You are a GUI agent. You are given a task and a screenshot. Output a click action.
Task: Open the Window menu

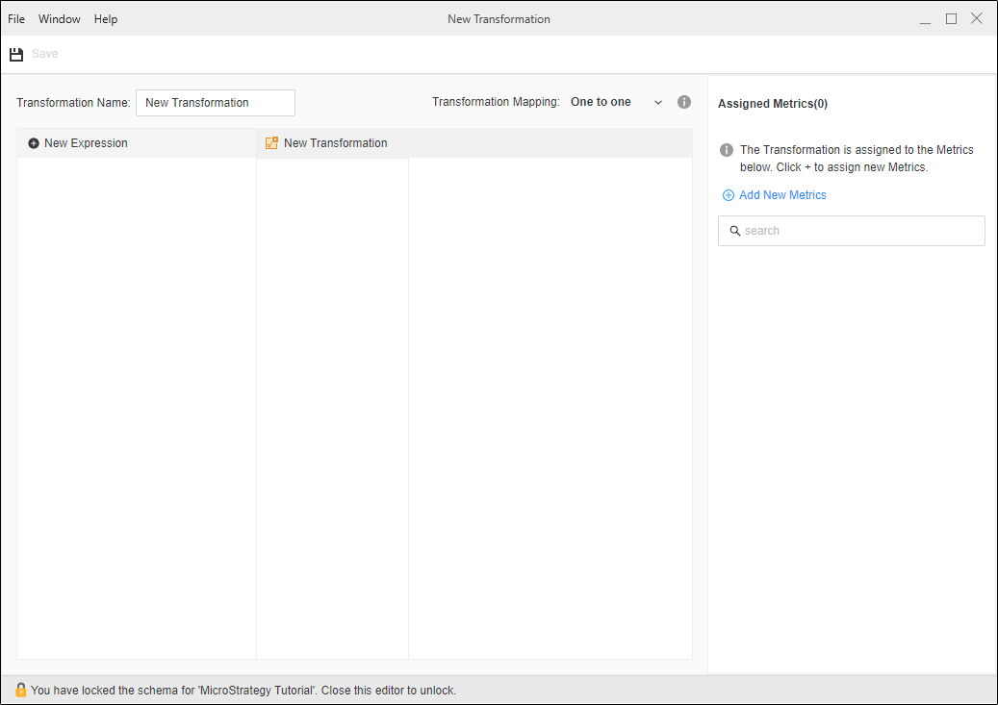coord(60,19)
